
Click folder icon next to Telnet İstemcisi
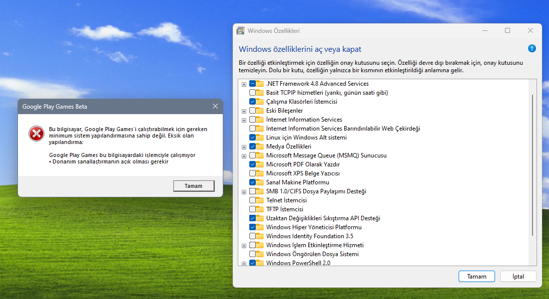click(x=259, y=200)
